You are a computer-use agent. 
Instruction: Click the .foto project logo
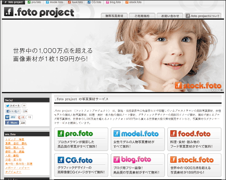[x=39, y=12]
